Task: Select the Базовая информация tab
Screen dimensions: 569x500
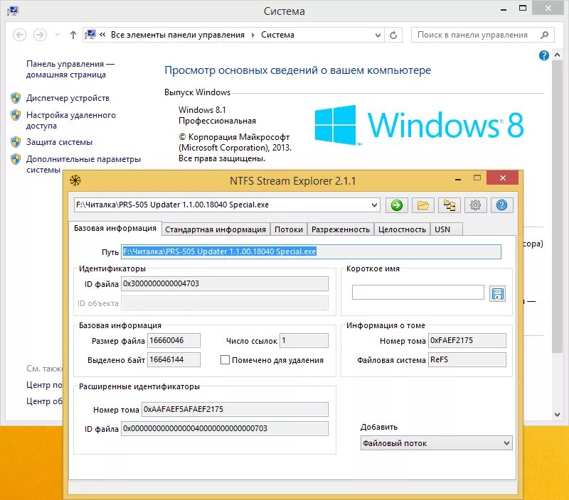Action: click(115, 228)
